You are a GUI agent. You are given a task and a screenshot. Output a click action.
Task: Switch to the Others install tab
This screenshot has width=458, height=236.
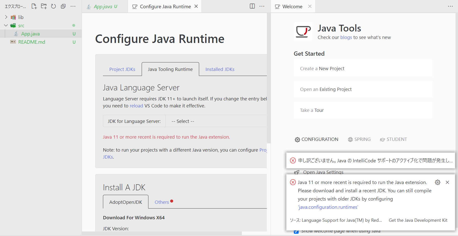point(164,202)
